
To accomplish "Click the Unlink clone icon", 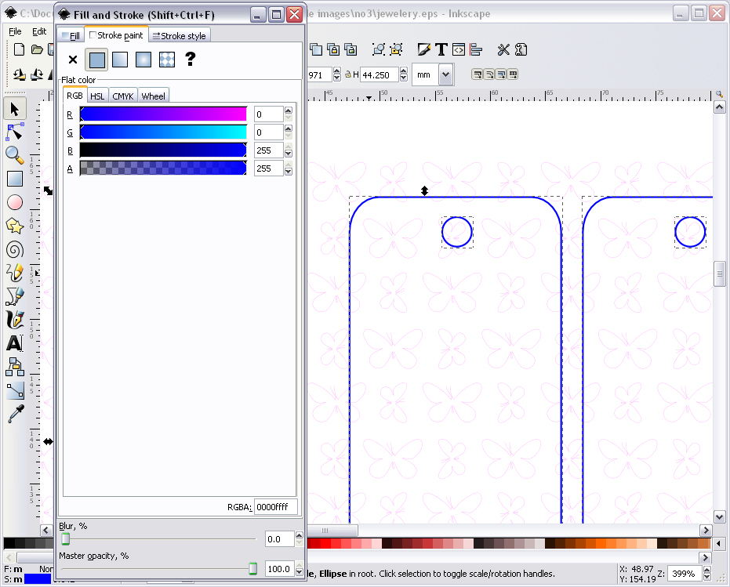I will (x=350, y=49).
